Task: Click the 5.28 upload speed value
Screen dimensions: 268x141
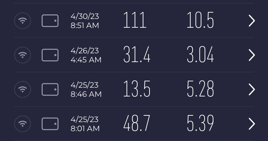Action: pyautogui.click(x=200, y=90)
